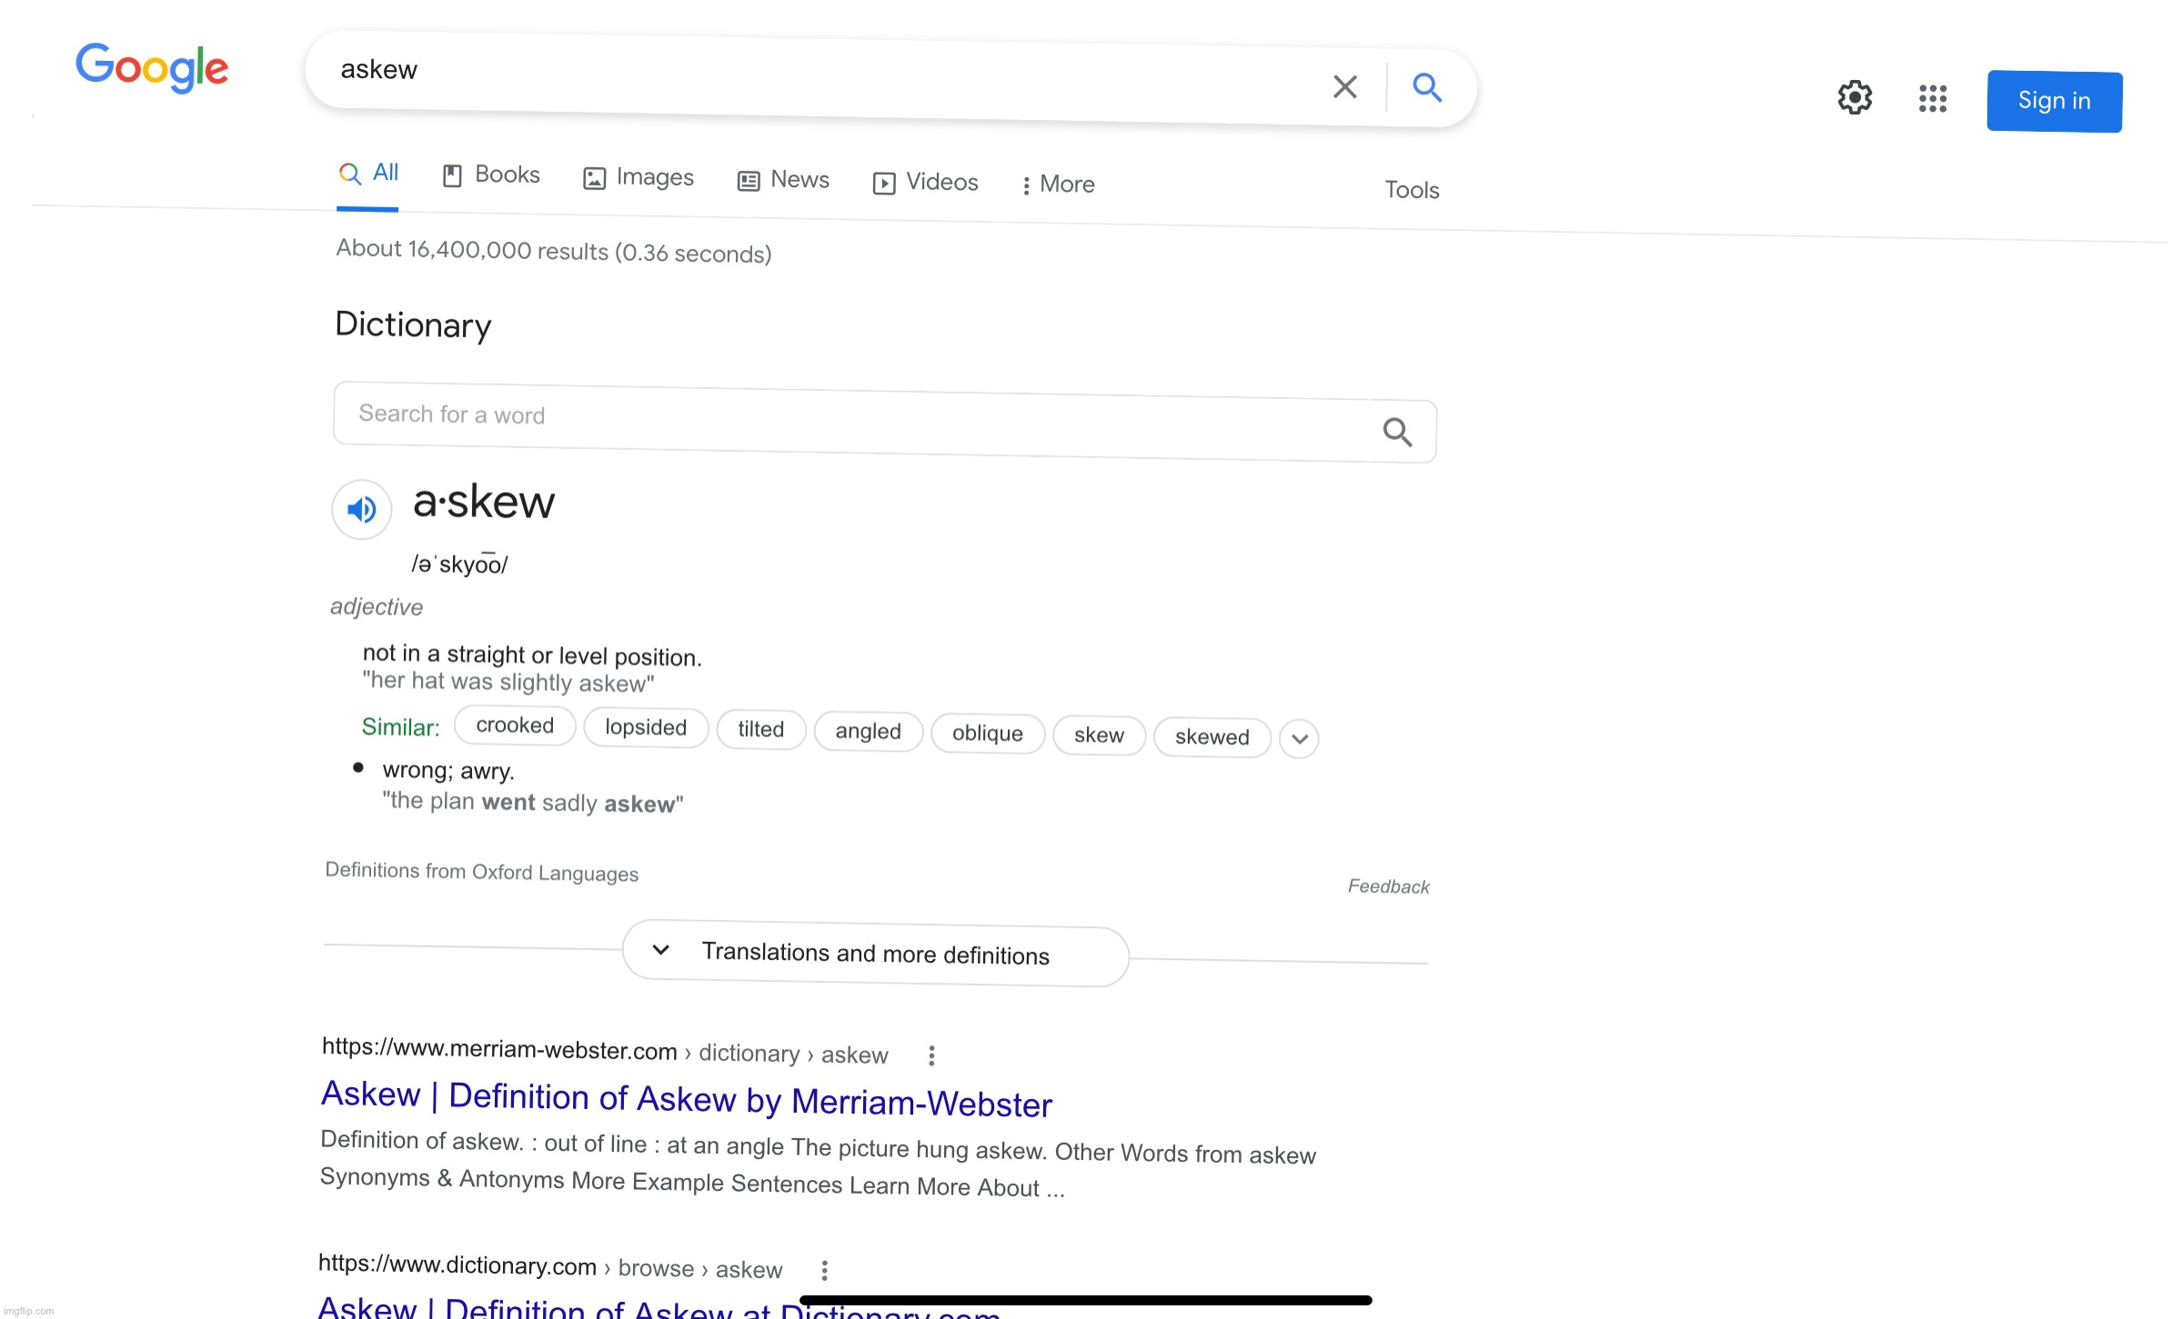Open the More search categories menu
Viewport: 2172px width, 1319px height.
coord(1057,185)
